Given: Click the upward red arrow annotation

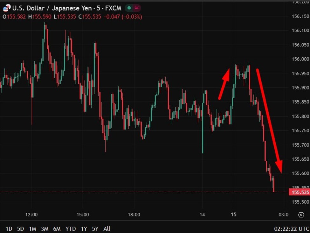Looking at the screenshot, I should [x=224, y=84].
